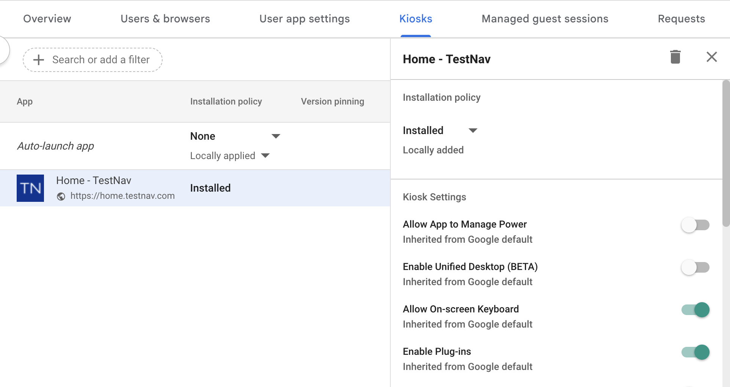The image size is (730, 387).
Task: Switch to the Overview tab
Action: click(47, 19)
